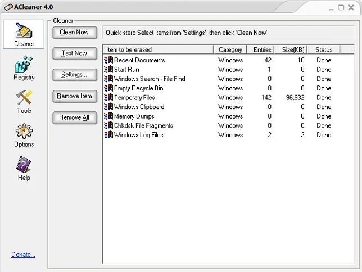Click the Windows flag icon beside Recent Documents
362x272 pixels.
(108, 60)
